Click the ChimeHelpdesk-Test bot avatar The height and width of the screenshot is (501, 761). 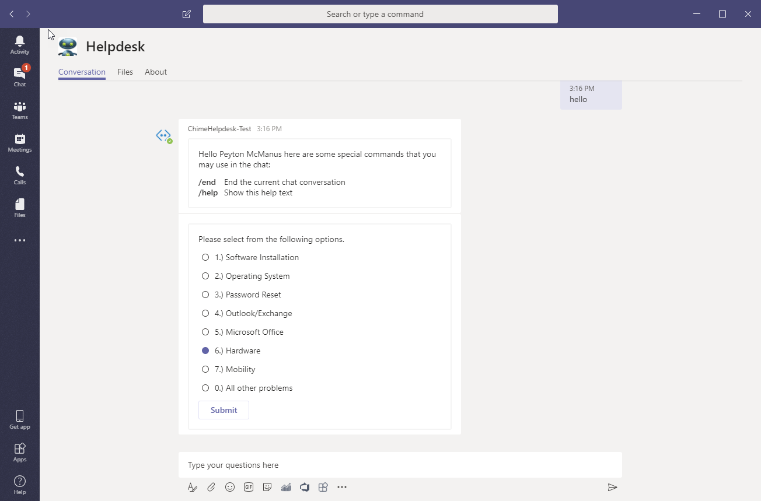pos(164,136)
